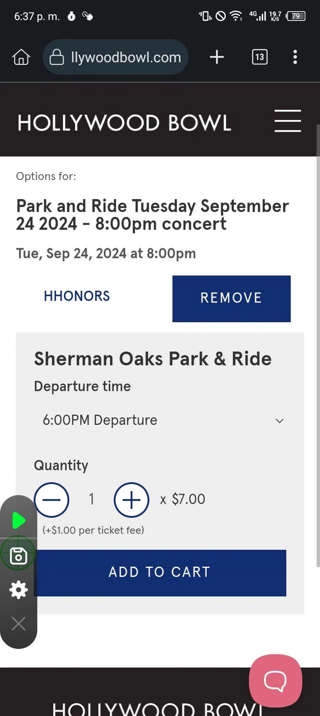320x716 pixels.
Task: Open the tab switcher showing 13 tabs
Action: [x=259, y=57]
